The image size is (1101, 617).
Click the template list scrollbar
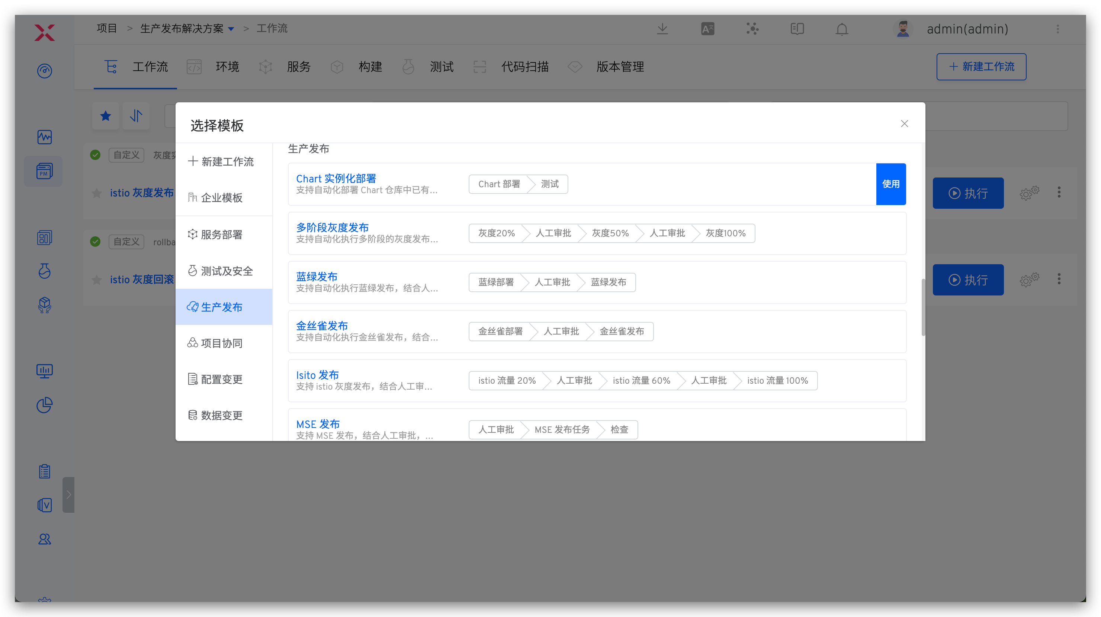pyautogui.click(x=923, y=307)
